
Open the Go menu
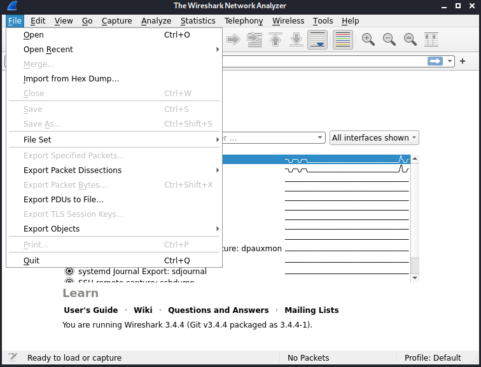click(x=87, y=21)
